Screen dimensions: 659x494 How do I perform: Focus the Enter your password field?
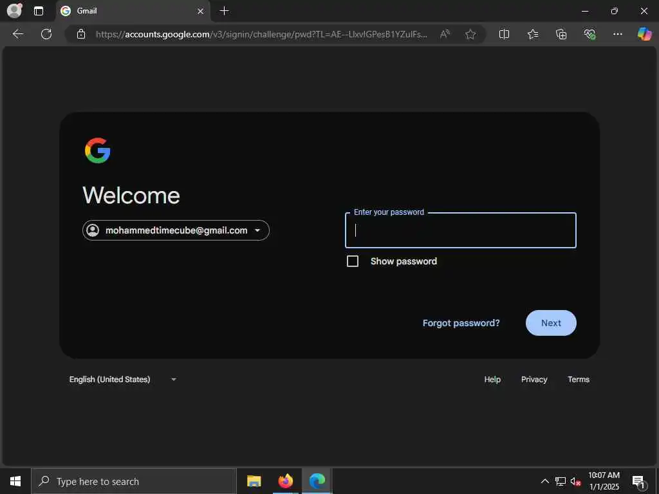[x=461, y=230]
